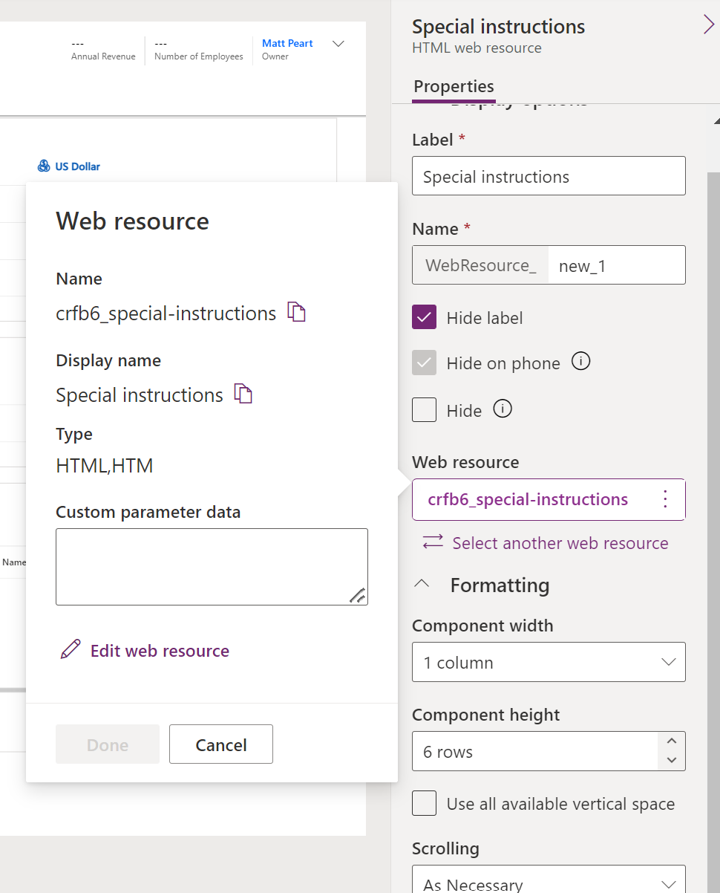Click the swap arrows icon beside Select another web resource
The height and width of the screenshot is (893, 720).
[x=433, y=542]
